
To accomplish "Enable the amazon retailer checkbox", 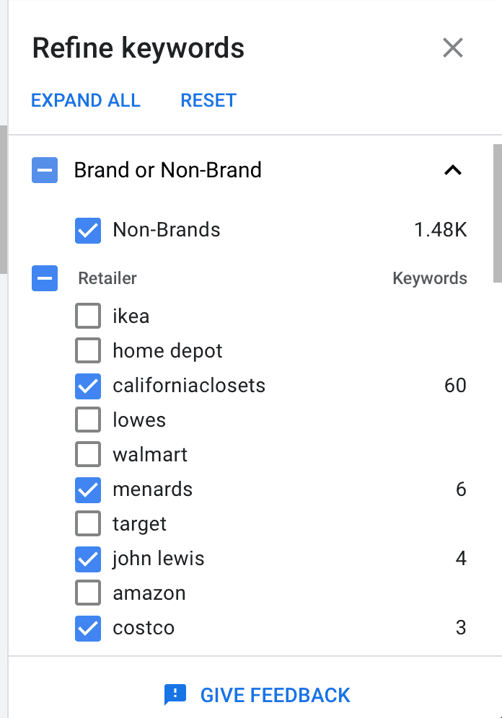I will click(x=88, y=593).
